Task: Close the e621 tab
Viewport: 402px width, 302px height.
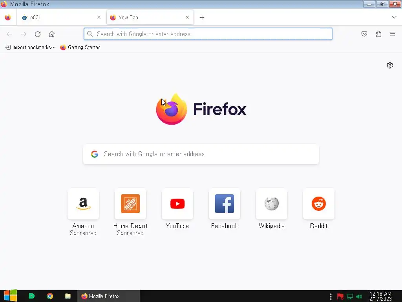Action: [x=99, y=17]
